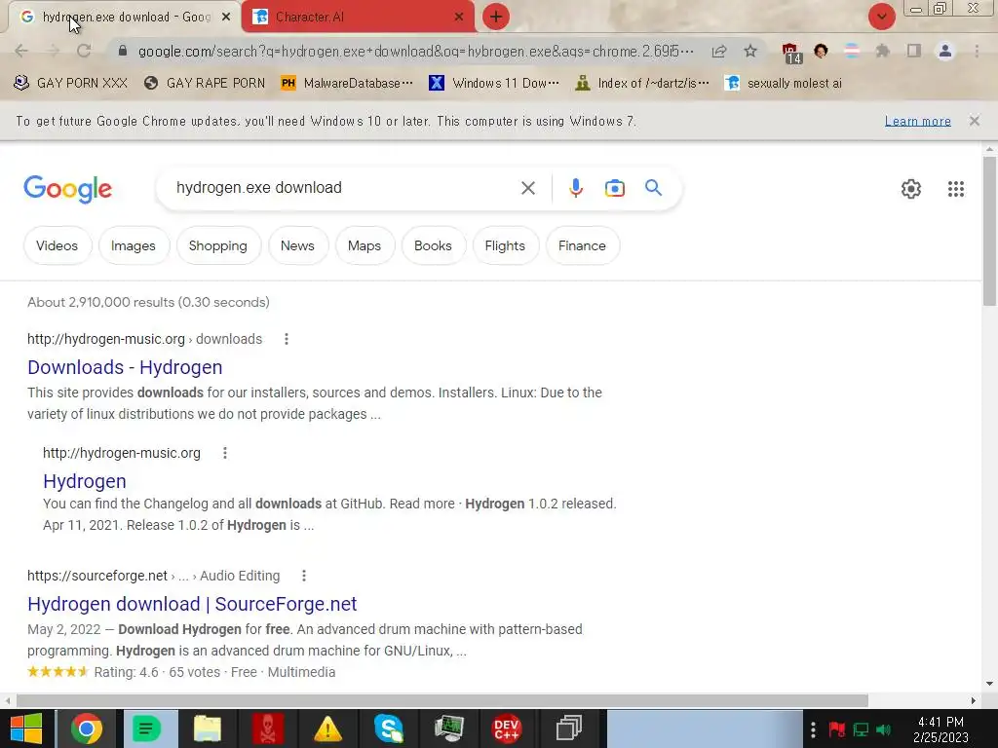The width and height of the screenshot is (998, 748).
Task: Open the striped flag extension icon
Action: (x=851, y=51)
